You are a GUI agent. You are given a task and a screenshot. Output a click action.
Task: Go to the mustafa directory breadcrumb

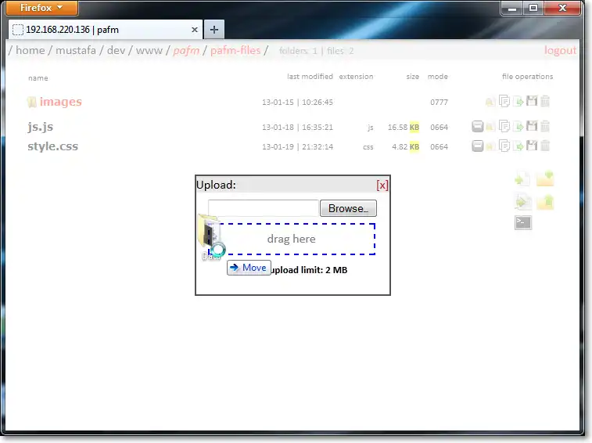click(x=76, y=50)
